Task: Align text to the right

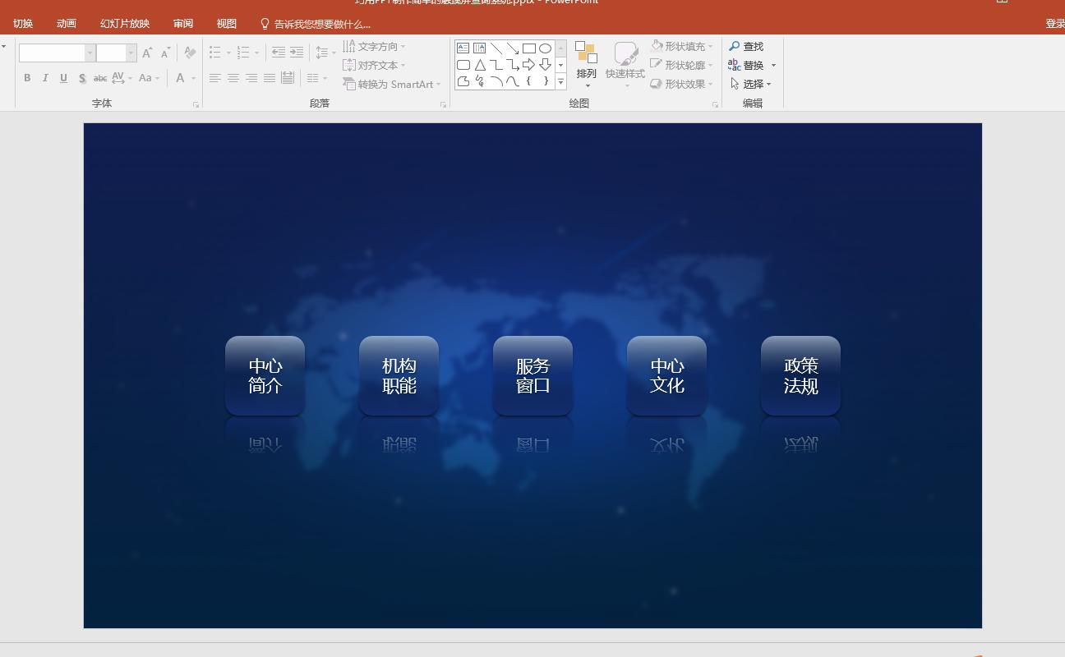Action: [x=251, y=78]
